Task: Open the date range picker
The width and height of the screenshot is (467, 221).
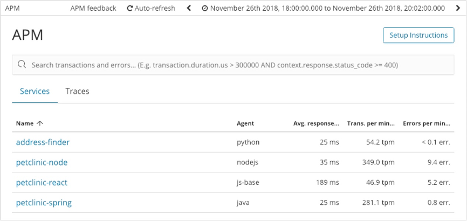Action: [327, 8]
